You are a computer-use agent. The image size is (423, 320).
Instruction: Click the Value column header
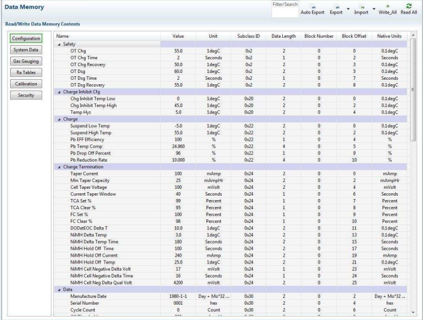click(178, 36)
